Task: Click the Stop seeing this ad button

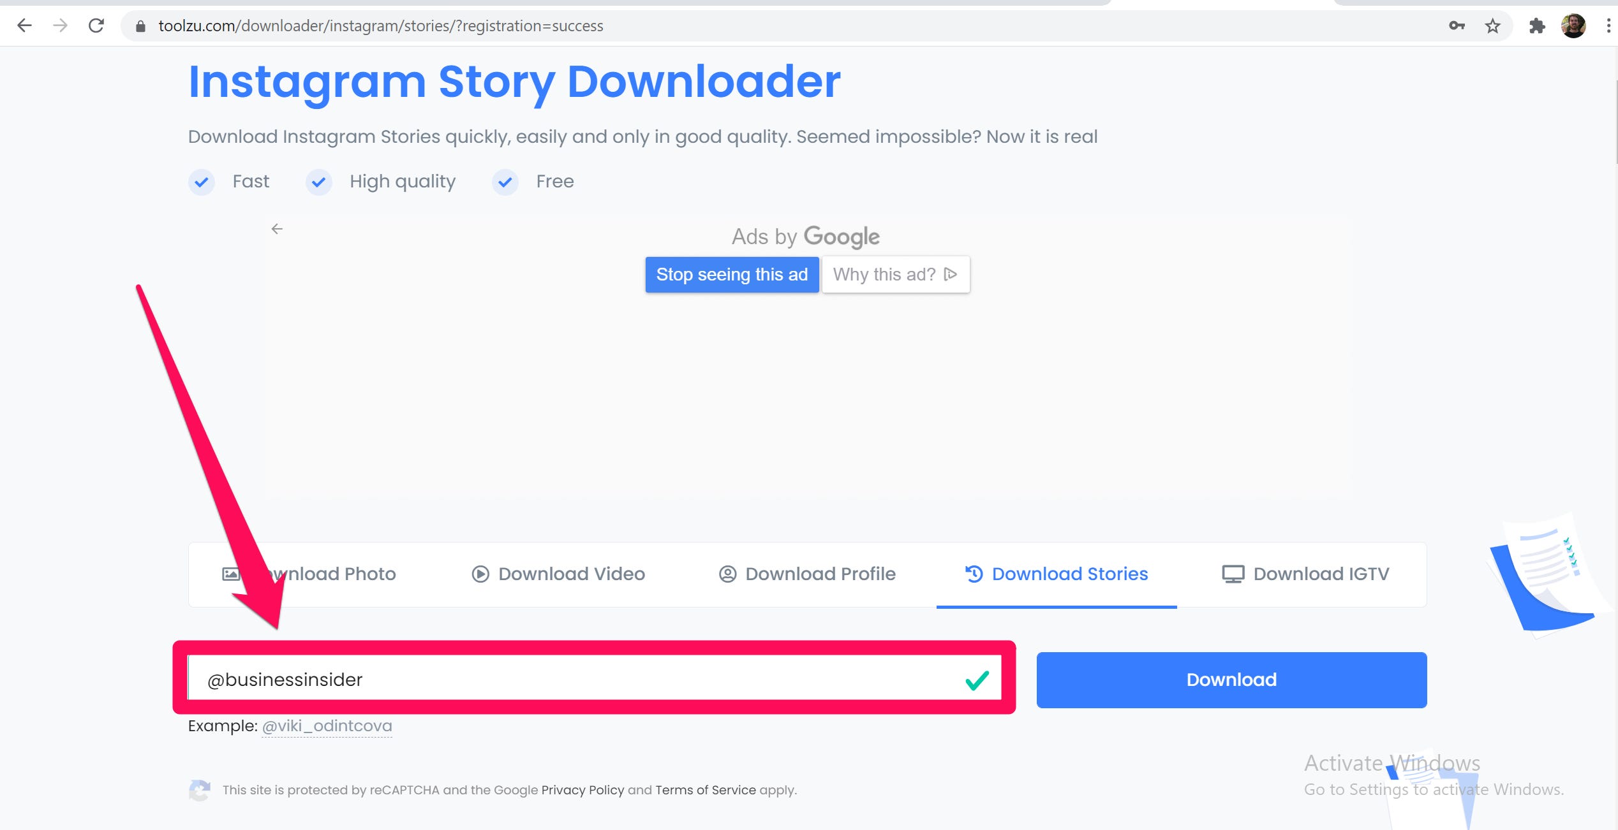Action: (733, 274)
